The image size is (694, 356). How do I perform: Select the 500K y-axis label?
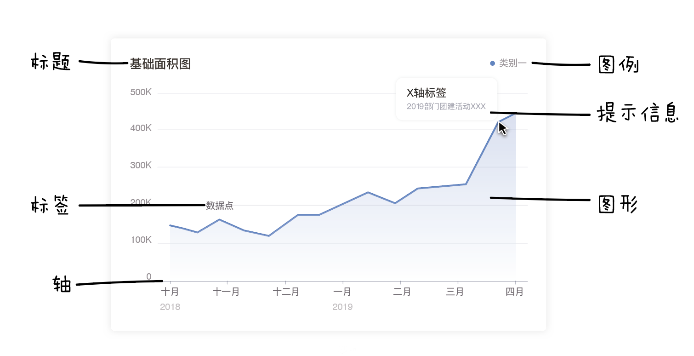pos(141,92)
